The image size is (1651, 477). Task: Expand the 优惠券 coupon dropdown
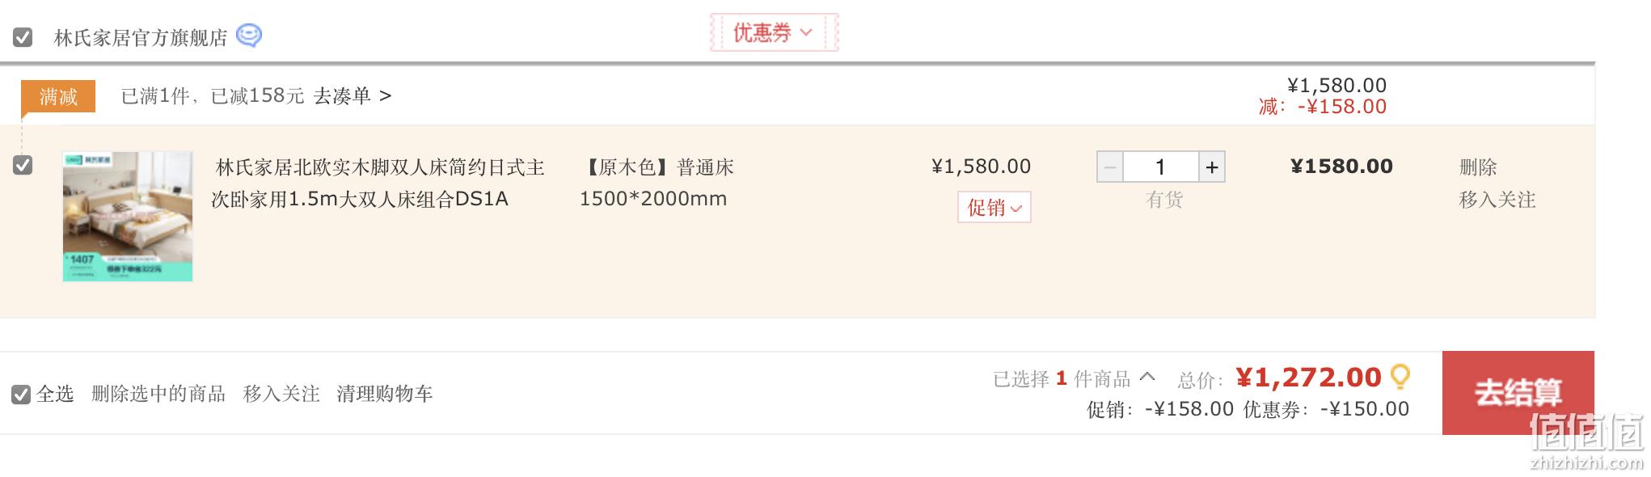774,33
